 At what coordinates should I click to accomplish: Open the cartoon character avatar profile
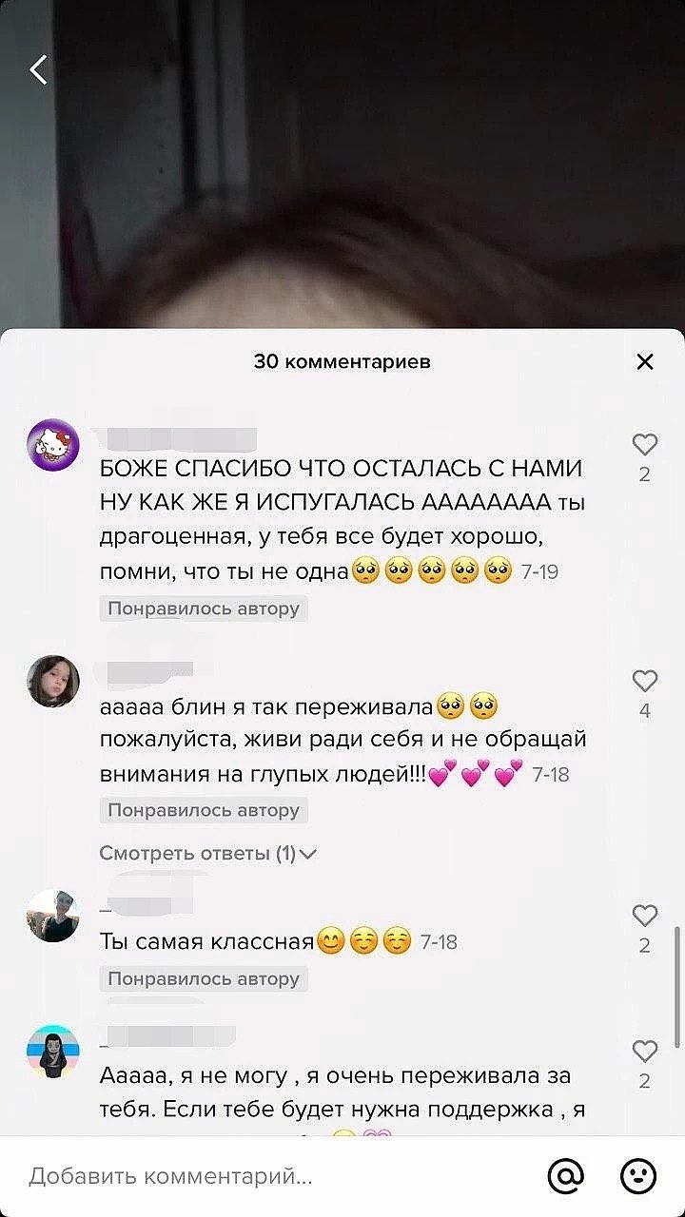(53, 1052)
